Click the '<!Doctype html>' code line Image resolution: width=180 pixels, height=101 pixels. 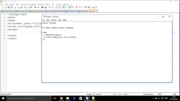[x=17, y=14]
